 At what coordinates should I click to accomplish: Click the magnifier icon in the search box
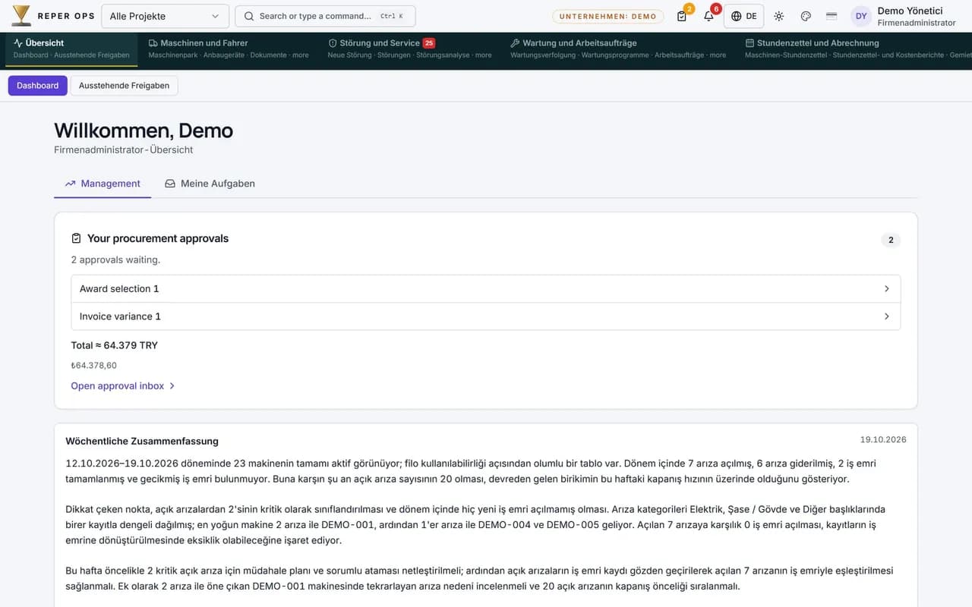point(249,16)
